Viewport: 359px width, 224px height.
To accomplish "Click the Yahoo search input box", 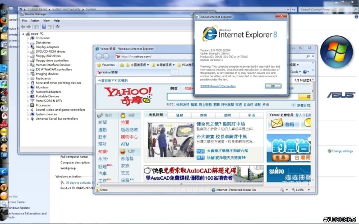I will coord(232,97).
